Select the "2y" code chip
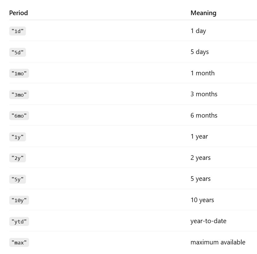The width and height of the screenshot is (257, 254). (x=18, y=158)
